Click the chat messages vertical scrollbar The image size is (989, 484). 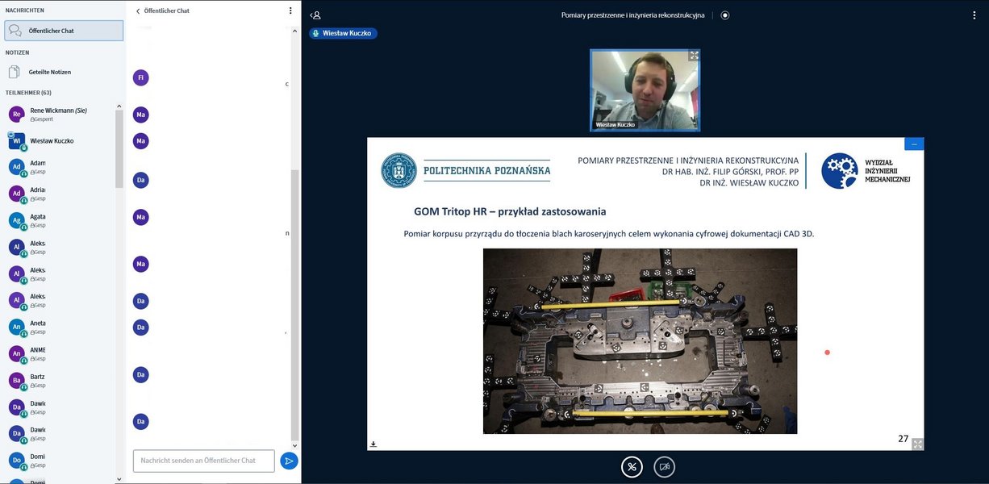coord(294,307)
